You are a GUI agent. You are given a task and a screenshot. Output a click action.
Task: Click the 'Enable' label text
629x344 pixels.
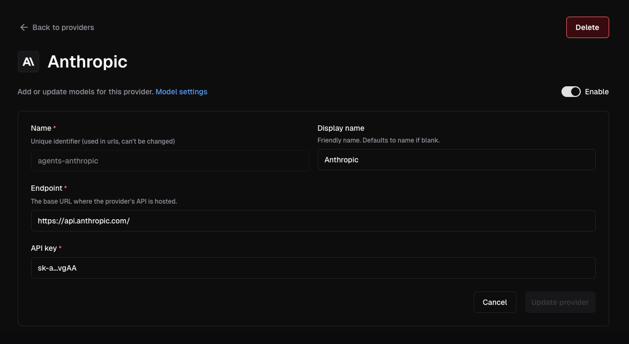coord(596,92)
